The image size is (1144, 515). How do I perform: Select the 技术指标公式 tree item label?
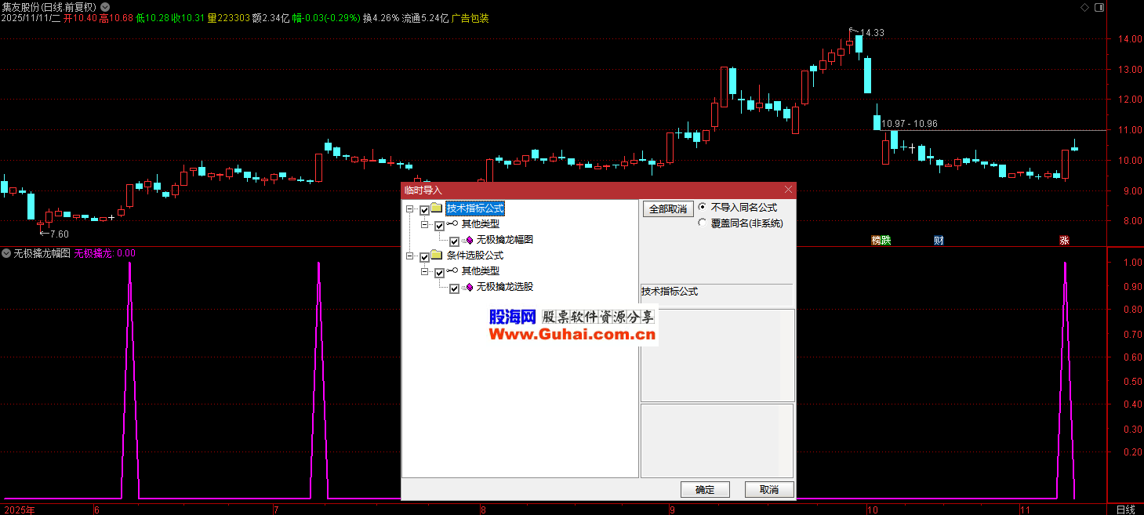[x=475, y=209]
